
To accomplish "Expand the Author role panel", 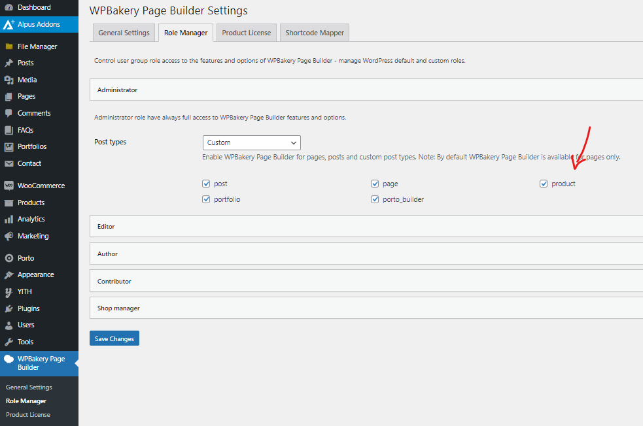I will 366,254.
